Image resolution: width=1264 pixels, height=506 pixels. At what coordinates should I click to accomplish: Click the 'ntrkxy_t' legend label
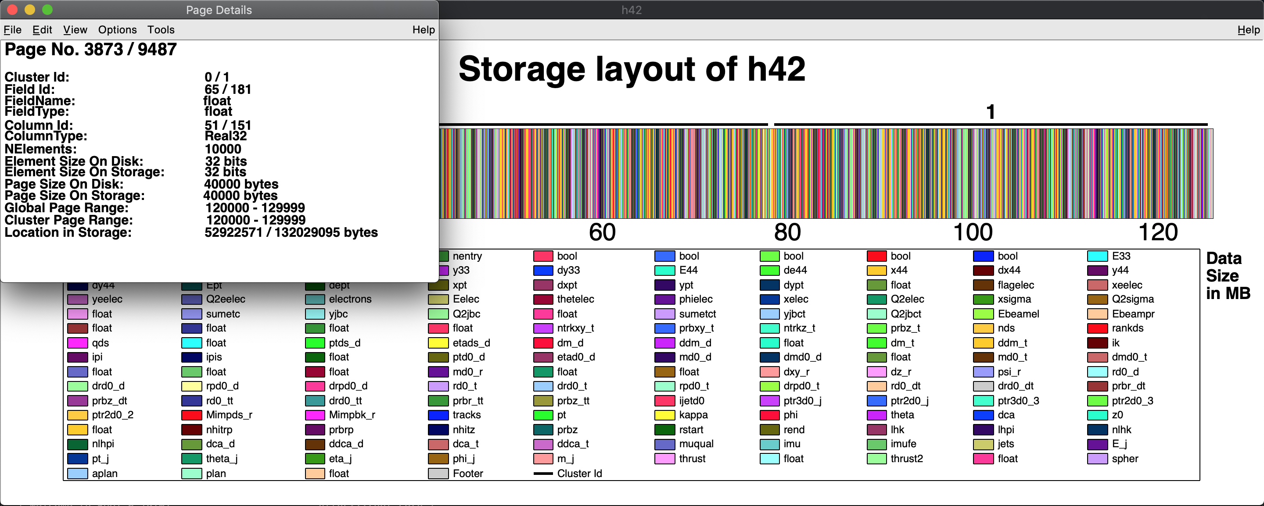pos(575,328)
